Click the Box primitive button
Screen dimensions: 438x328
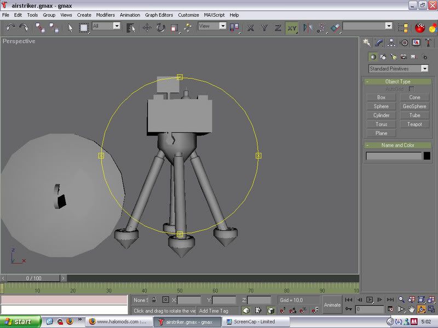click(x=381, y=97)
